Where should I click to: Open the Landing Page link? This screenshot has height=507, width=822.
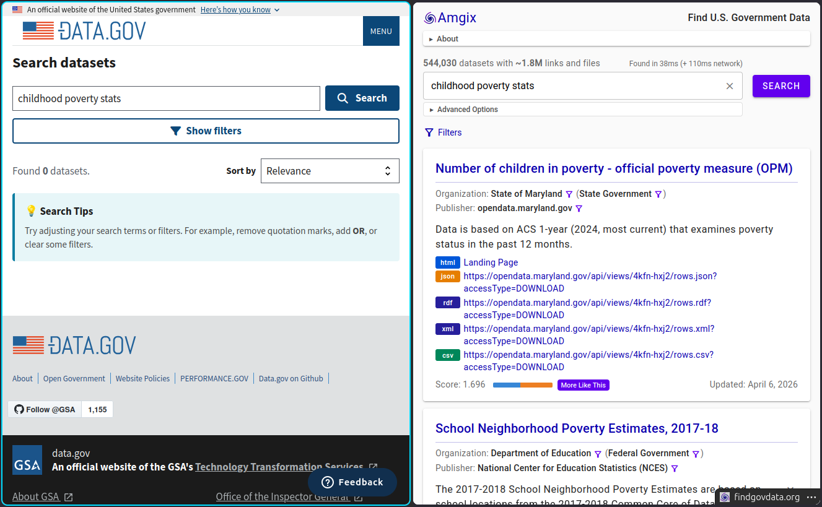[x=491, y=262]
